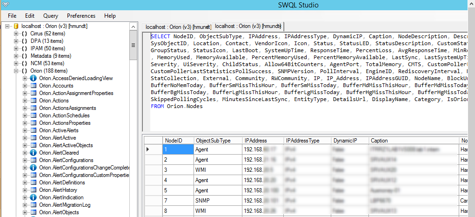Select the root 'localhost : Orion (v3) [hmundt]' label
This screenshot has height=217, width=475.
(54, 27)
